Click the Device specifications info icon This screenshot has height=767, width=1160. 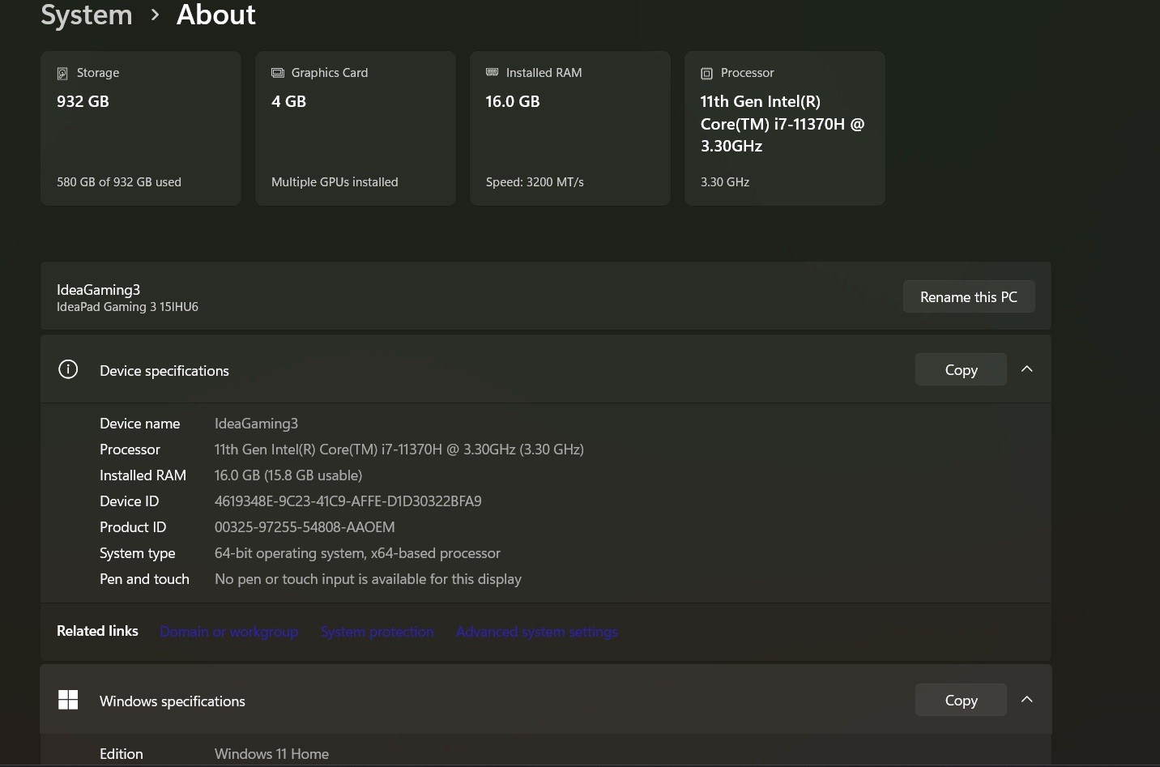pyautogui.click(x=68, y=369)
